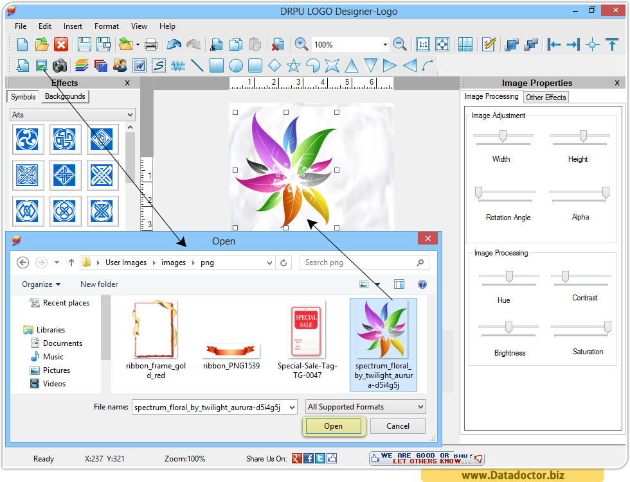This screenshot has width=630, height=482.
Task: Open the recent locations dropdown next to Forward
Action: (x=57, y=263)
